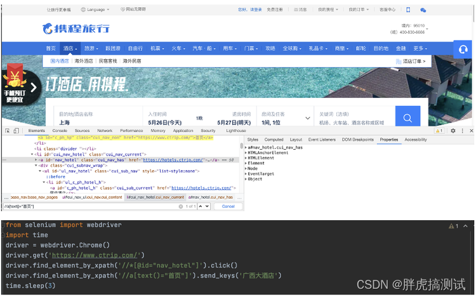
Task: Click the 免费注册 link
Action: coord(274,10)
